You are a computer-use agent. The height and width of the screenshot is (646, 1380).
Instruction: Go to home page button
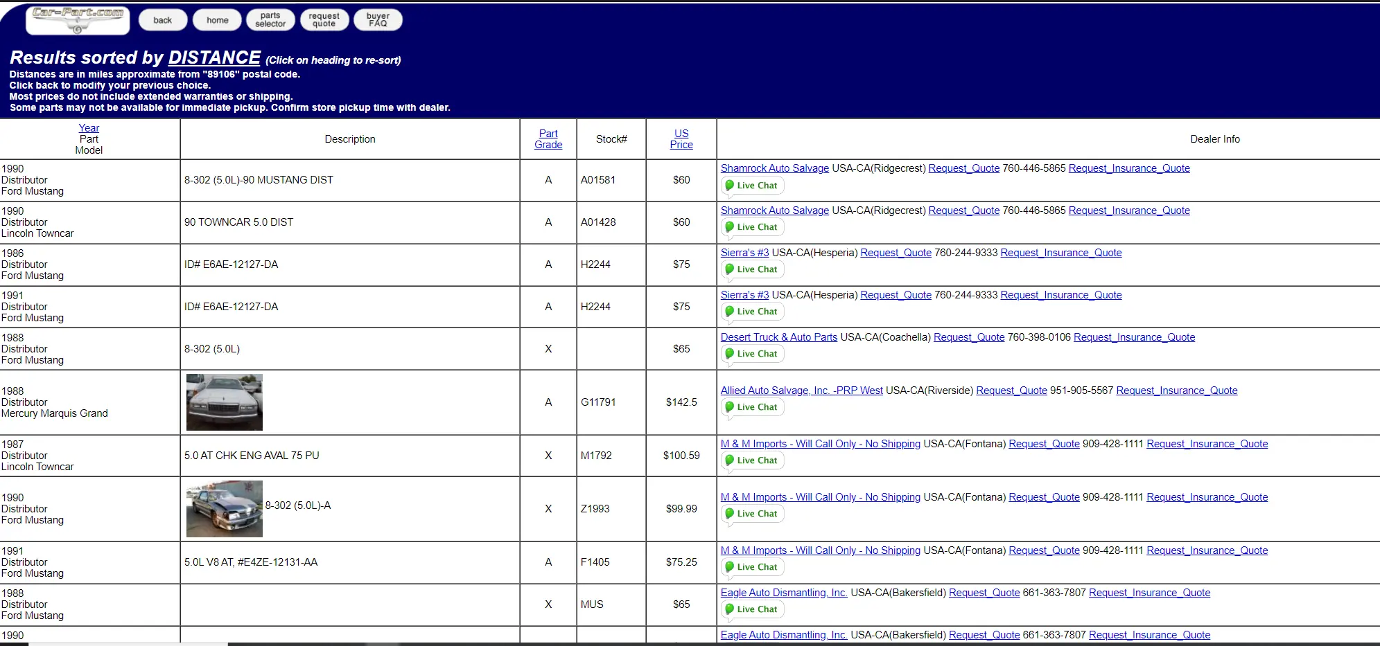pos(217,20)
